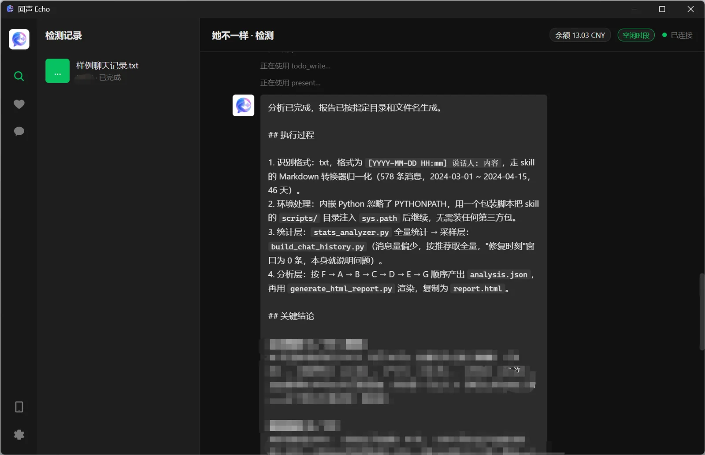Viewport: 705px width, 455px height.
Task: Click the build_chat_history.py code snippet
Action: point(318,247)
